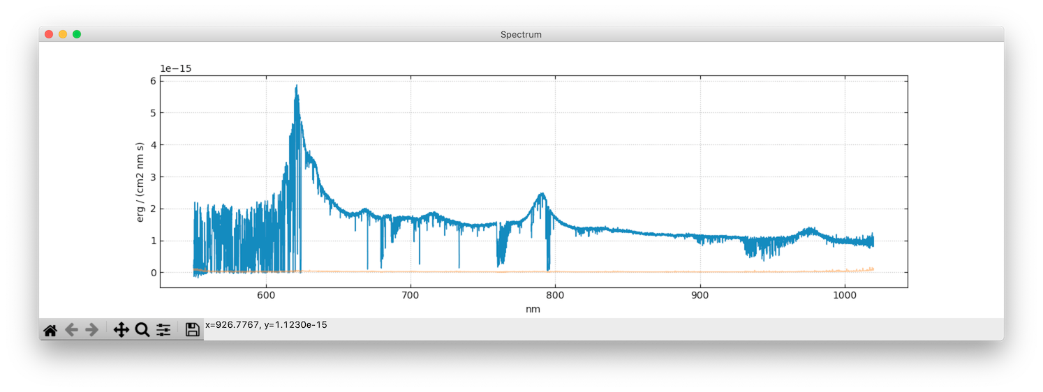Click the x-axis label nm

tap(533, 309)
